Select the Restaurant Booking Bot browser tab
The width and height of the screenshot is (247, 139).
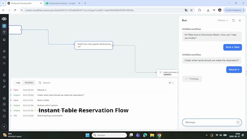25,3
